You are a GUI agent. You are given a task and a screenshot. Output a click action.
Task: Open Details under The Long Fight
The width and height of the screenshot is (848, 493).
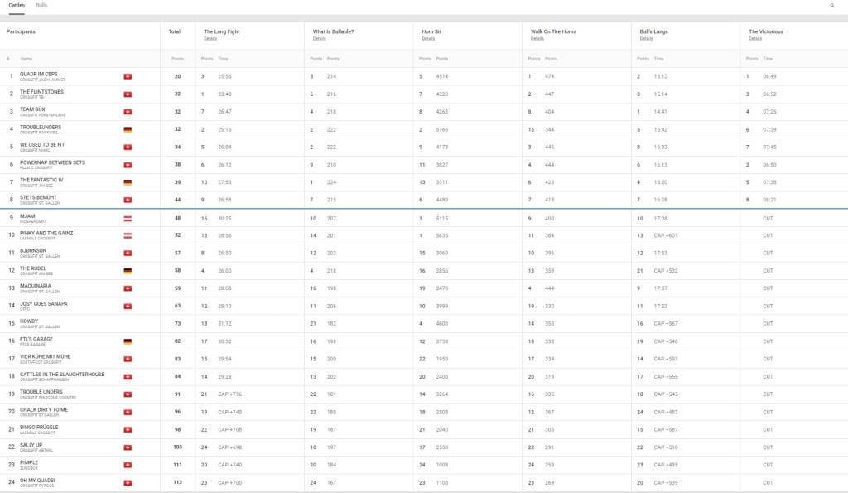[x=210, y=39]
